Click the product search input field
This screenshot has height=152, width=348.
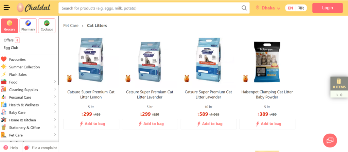[x=151, y=8]
